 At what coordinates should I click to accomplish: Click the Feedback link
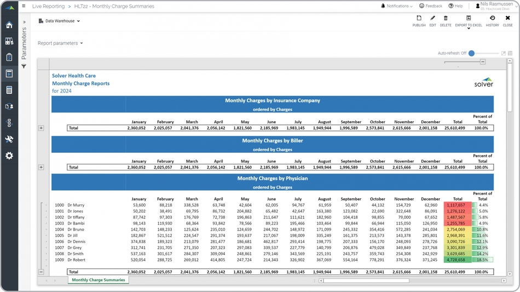[x=431, y=6]
